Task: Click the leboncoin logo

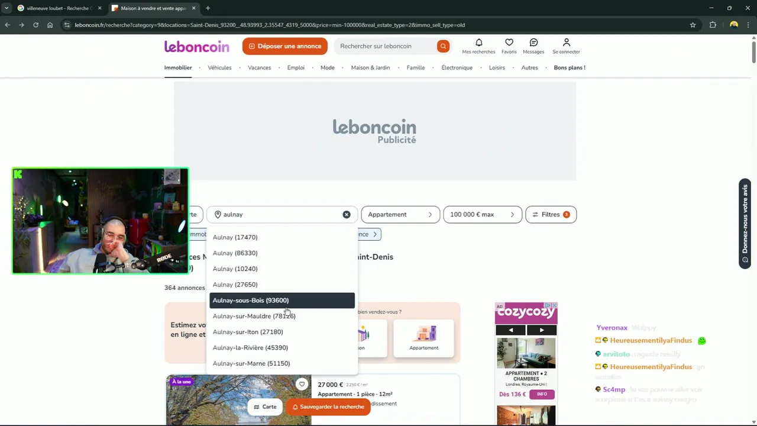Action: point(196,46)
